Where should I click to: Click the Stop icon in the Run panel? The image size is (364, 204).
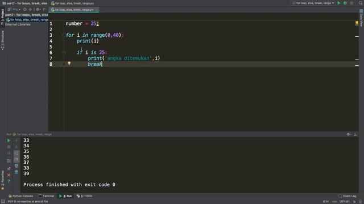[9, 147]
